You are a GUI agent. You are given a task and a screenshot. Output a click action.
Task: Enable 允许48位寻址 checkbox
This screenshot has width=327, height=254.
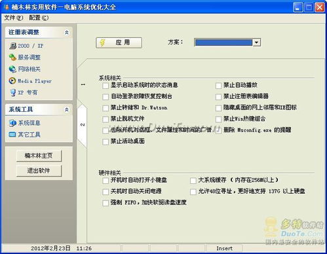point(193,192)
